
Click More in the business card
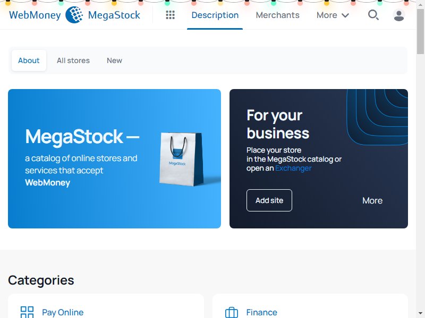click(x=372, y=201)
